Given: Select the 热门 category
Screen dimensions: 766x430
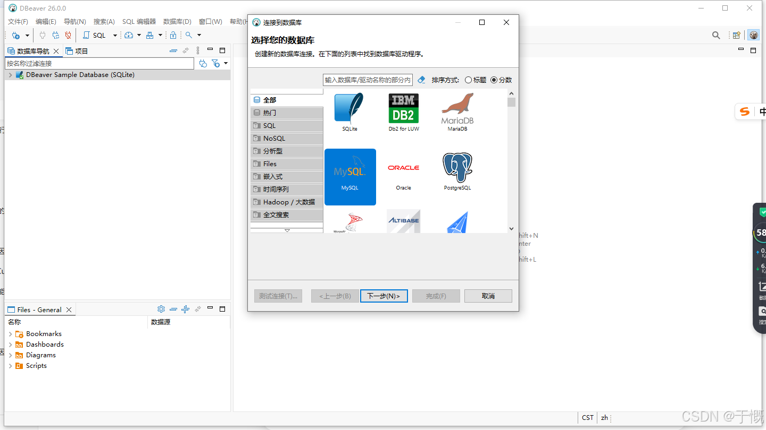Looking at the screenshot, I should (x=287, y=113).
